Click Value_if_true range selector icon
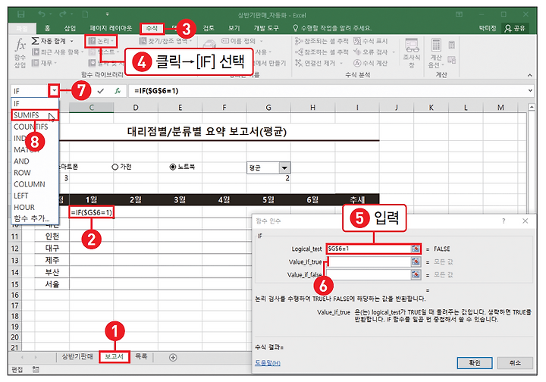Viewport: 546px width, 382px height. [416, 261]
